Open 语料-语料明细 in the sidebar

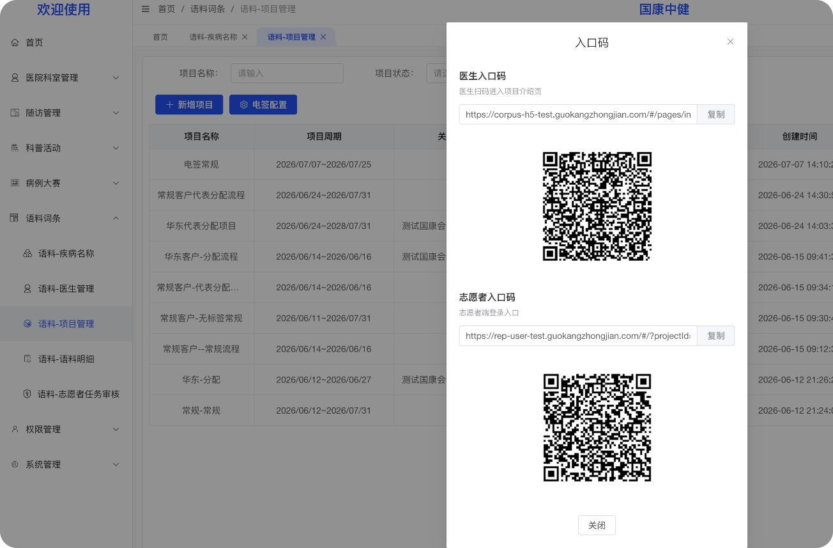[x=66, y=359]
